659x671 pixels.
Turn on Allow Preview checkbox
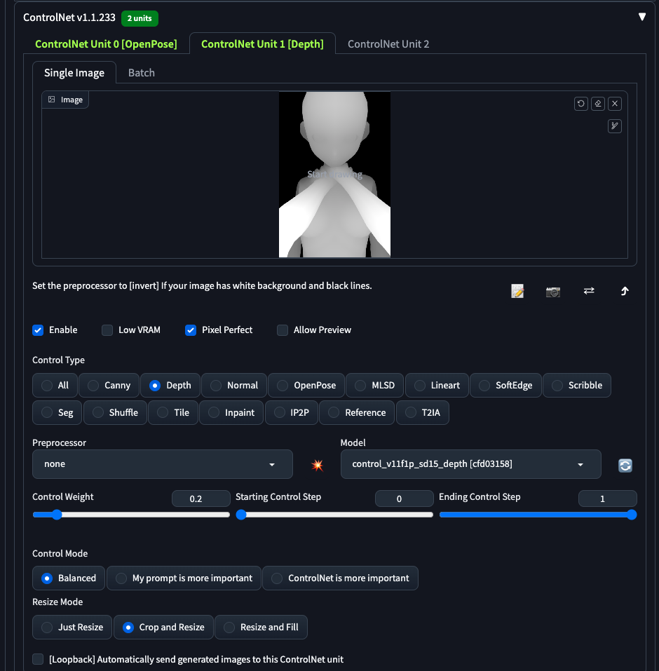(x=283, y=330)
